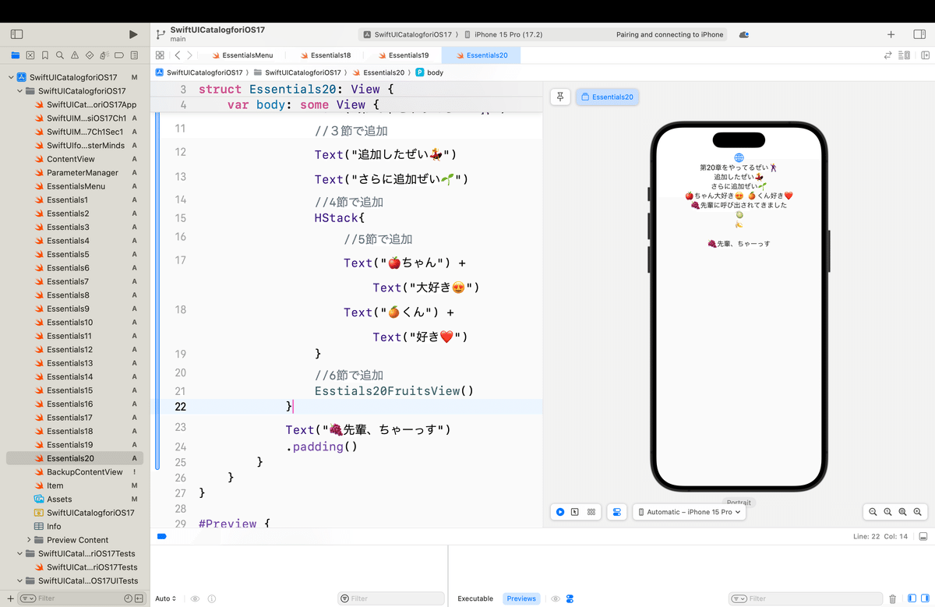Expand the Preview Content folder
This screenshot has height=607, width=935.
coord(30,540)
